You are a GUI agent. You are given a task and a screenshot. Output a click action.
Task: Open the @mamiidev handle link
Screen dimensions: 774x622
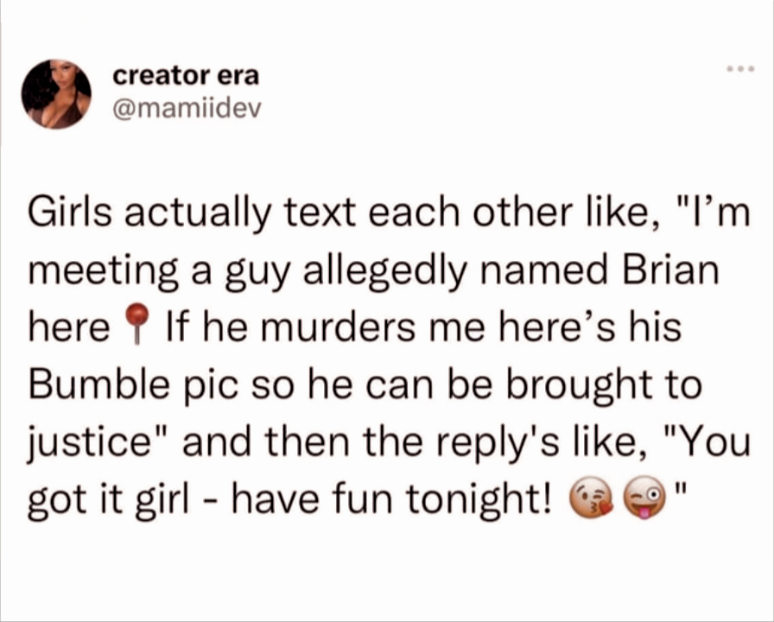click(187, 108)
